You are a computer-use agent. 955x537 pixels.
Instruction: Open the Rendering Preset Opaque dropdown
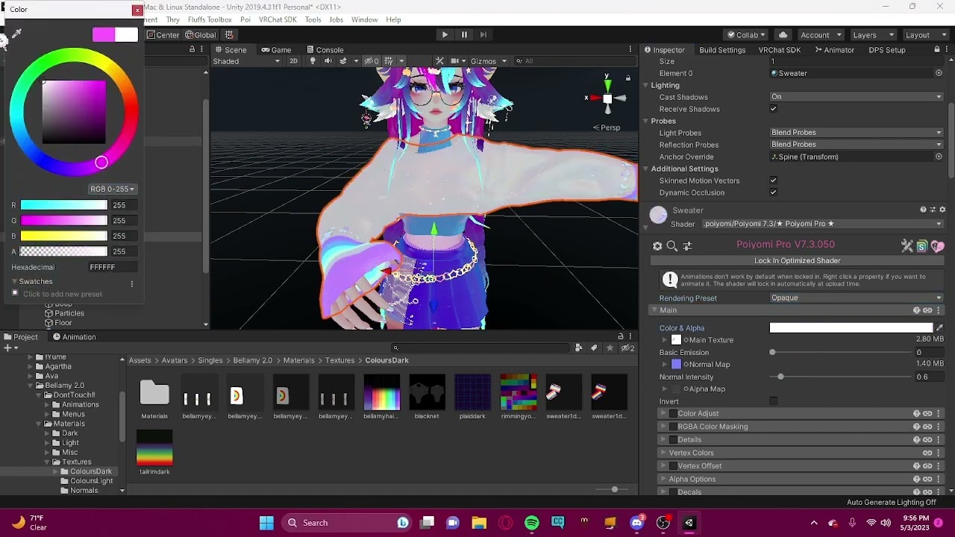tap(857, 298)
